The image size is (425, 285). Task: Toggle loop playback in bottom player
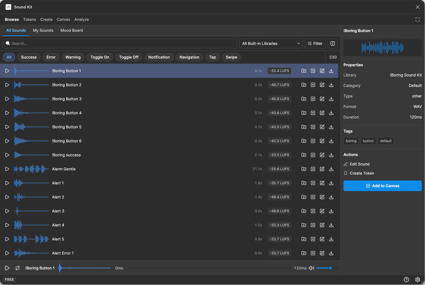tap(18, 268)
